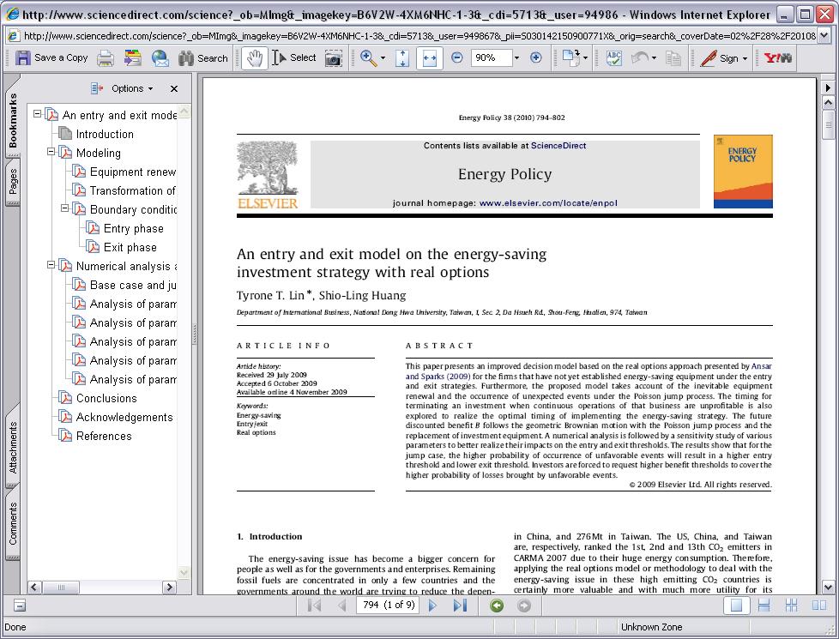
Task: Click the document scrollbar down arrow
Action: tap(828, 587)
